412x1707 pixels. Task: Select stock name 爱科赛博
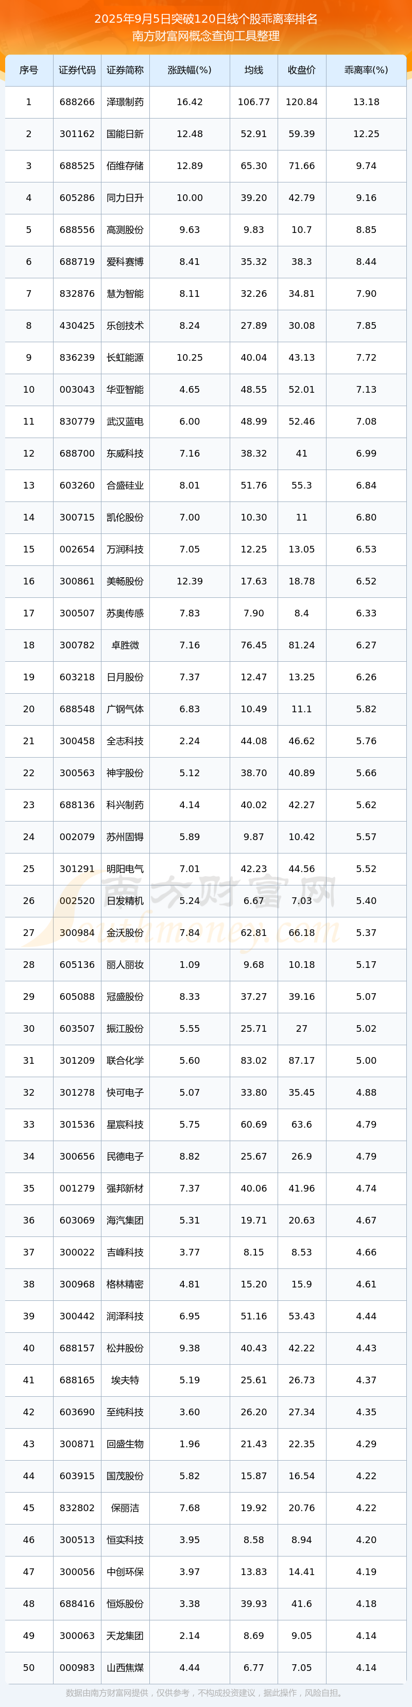pyautogui.click(x=125, y=262)
